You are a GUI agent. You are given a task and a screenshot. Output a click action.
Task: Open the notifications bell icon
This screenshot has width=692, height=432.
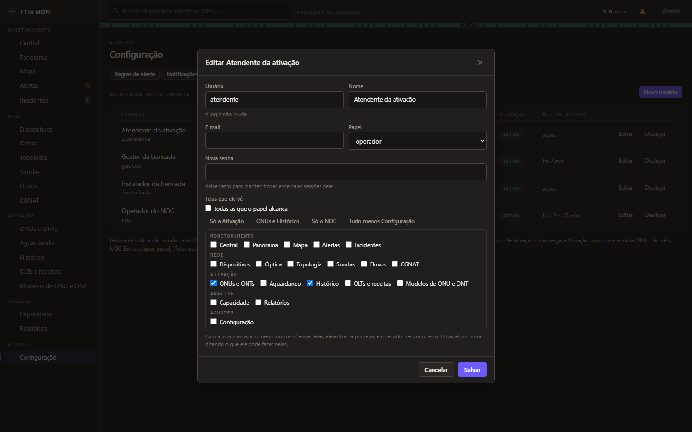[x=643, y=12]
